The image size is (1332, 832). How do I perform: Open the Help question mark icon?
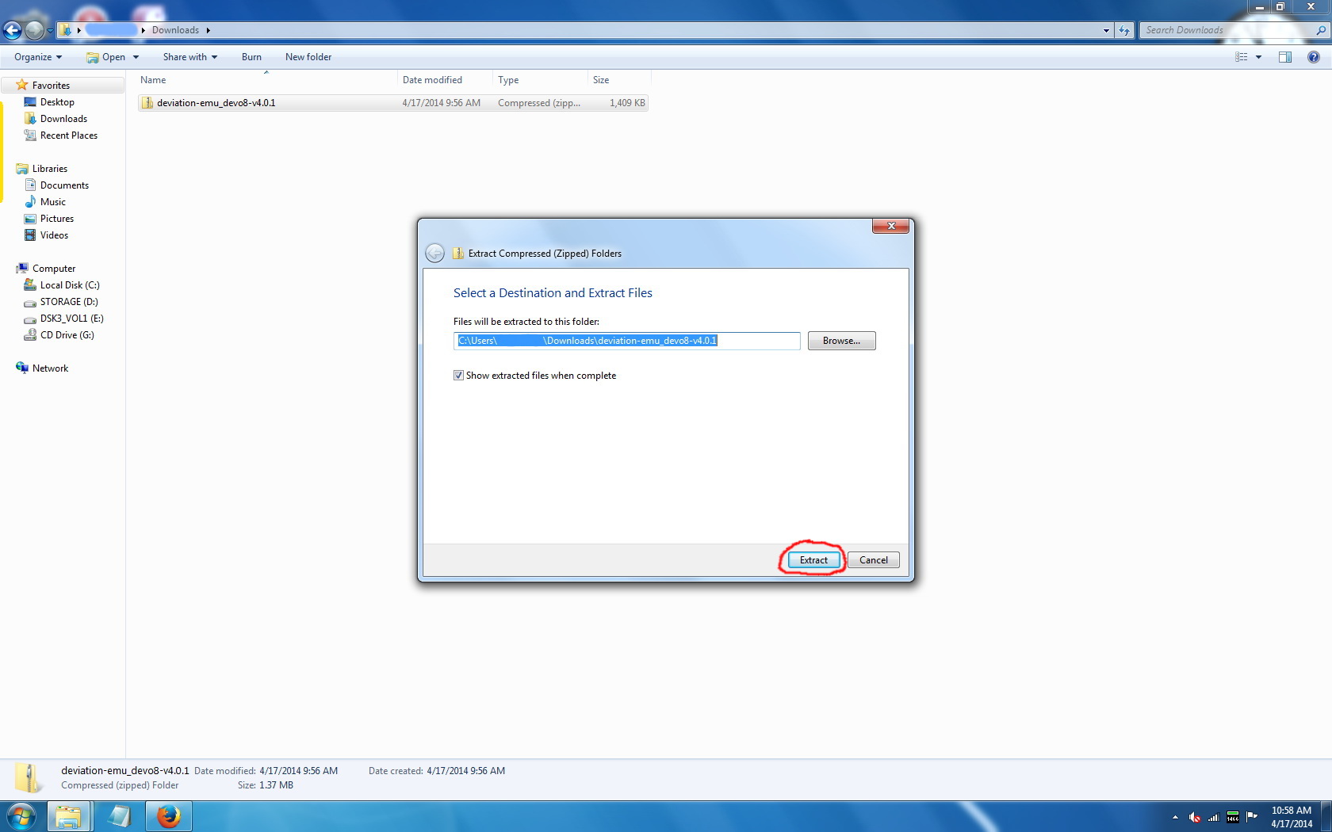tap(1314, 57)
